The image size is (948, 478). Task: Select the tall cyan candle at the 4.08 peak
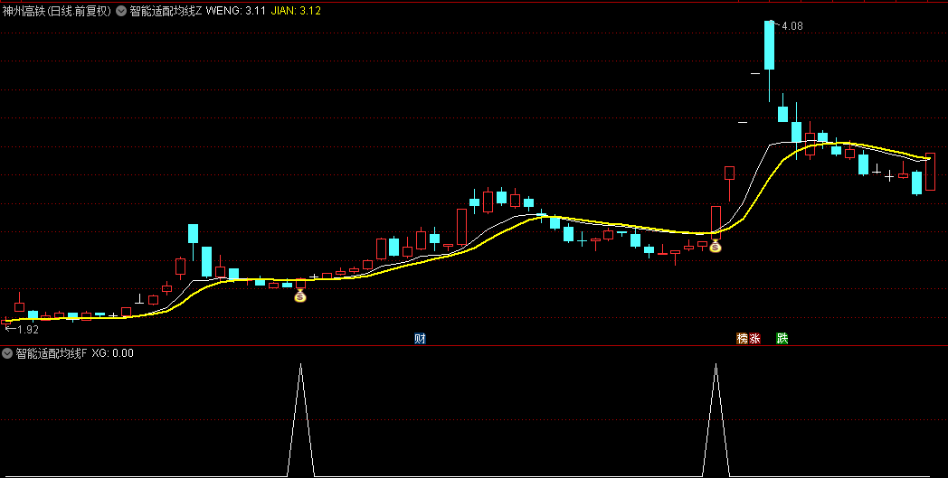[x=769, y=45]
